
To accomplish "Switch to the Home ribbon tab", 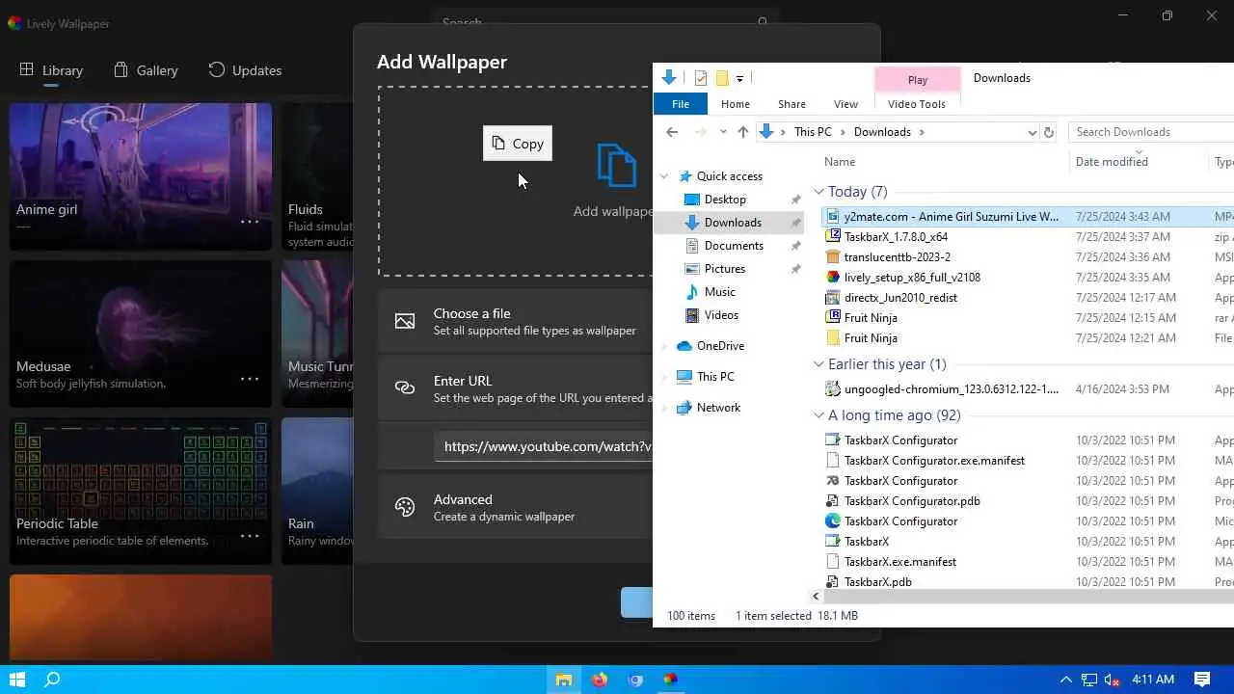I will click(736, 104).
